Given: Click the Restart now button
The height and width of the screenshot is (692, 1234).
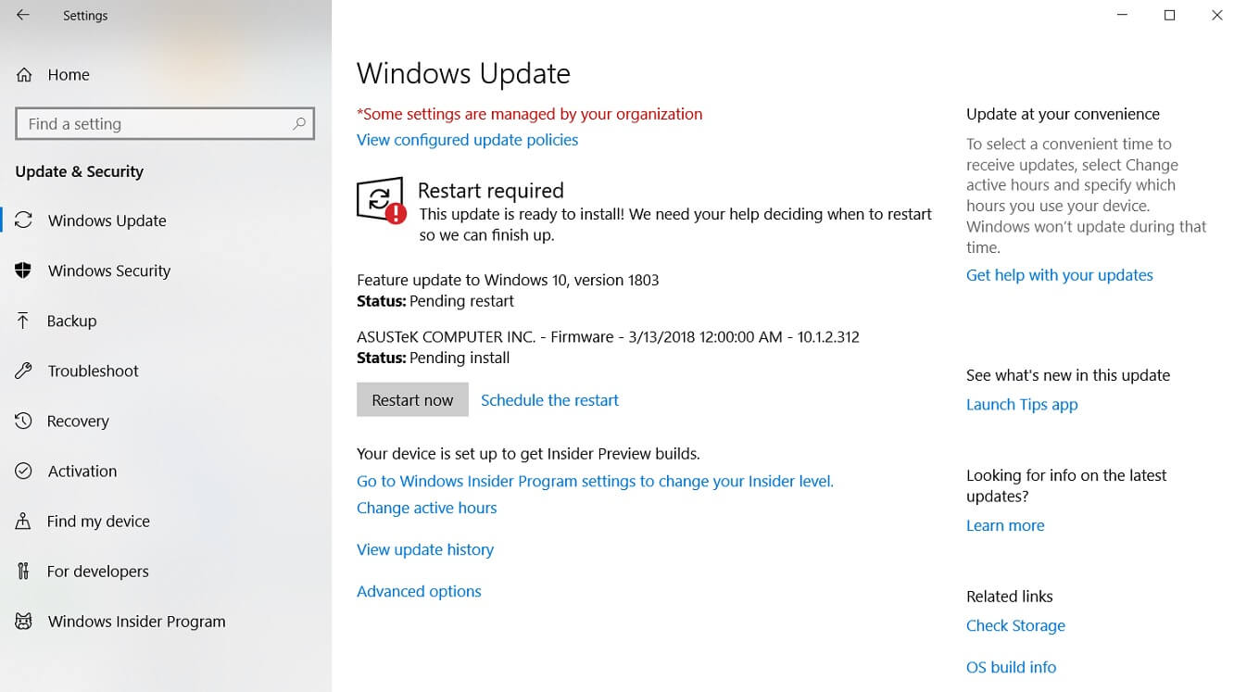Looking at the screenshot, I should click(x=412, y=400).
